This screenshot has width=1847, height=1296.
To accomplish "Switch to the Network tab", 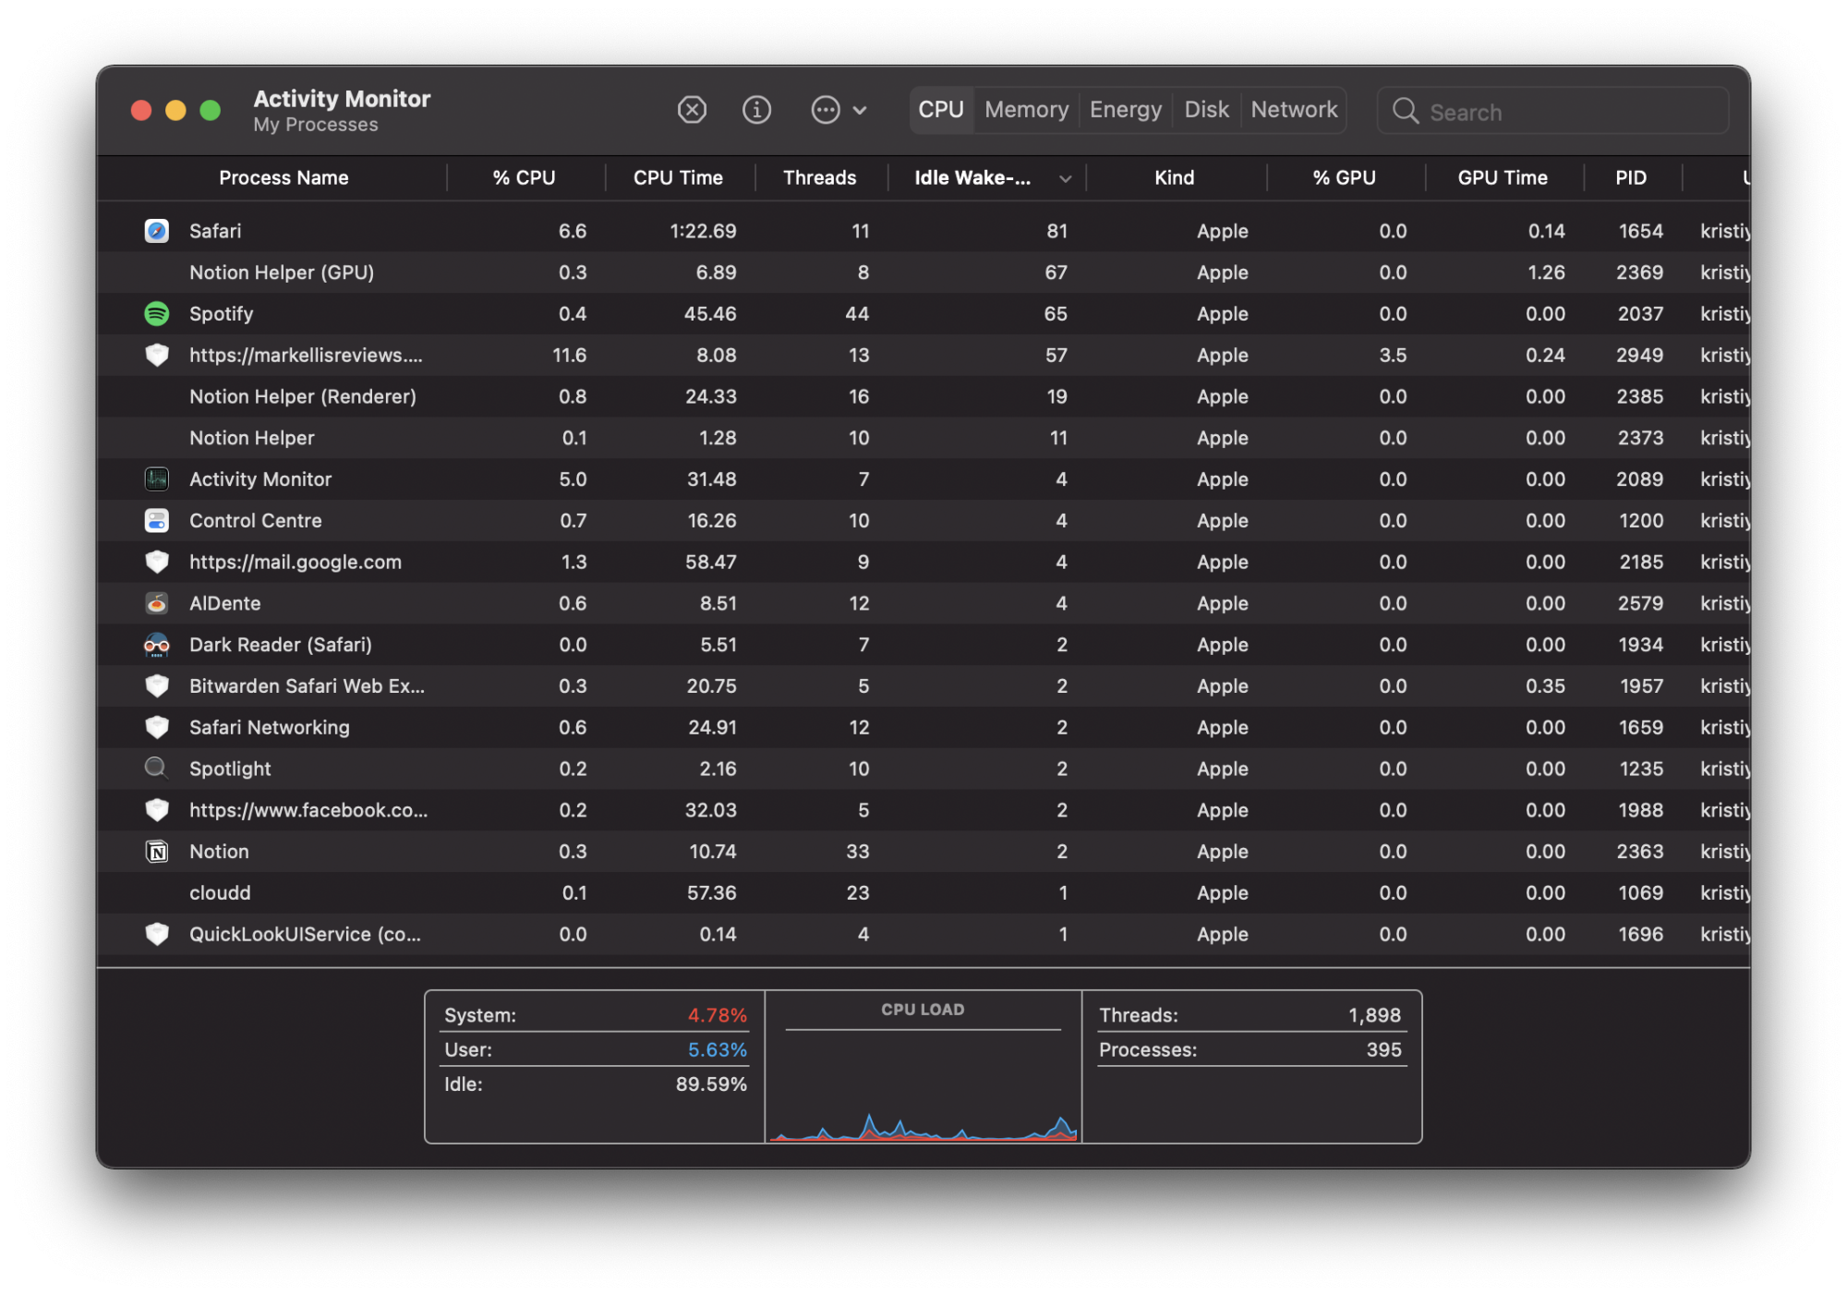I will [x=1294, y=110].
